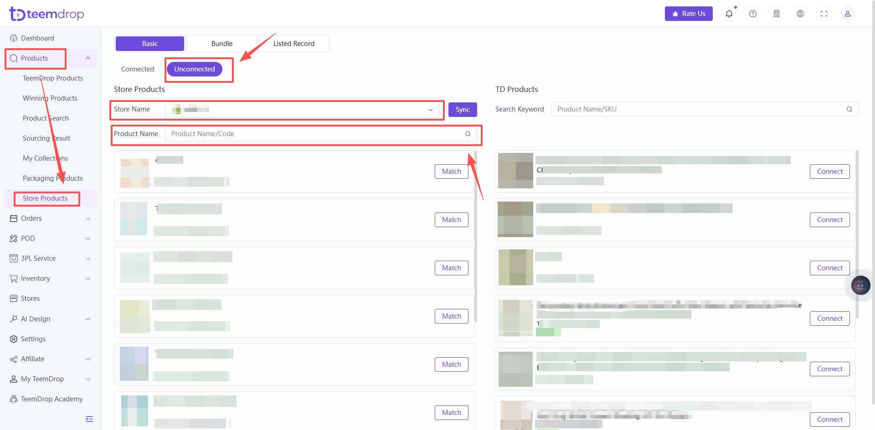875x430 pixels.
Task: Open the Store Name dropdown
Action: pos(302,109)
